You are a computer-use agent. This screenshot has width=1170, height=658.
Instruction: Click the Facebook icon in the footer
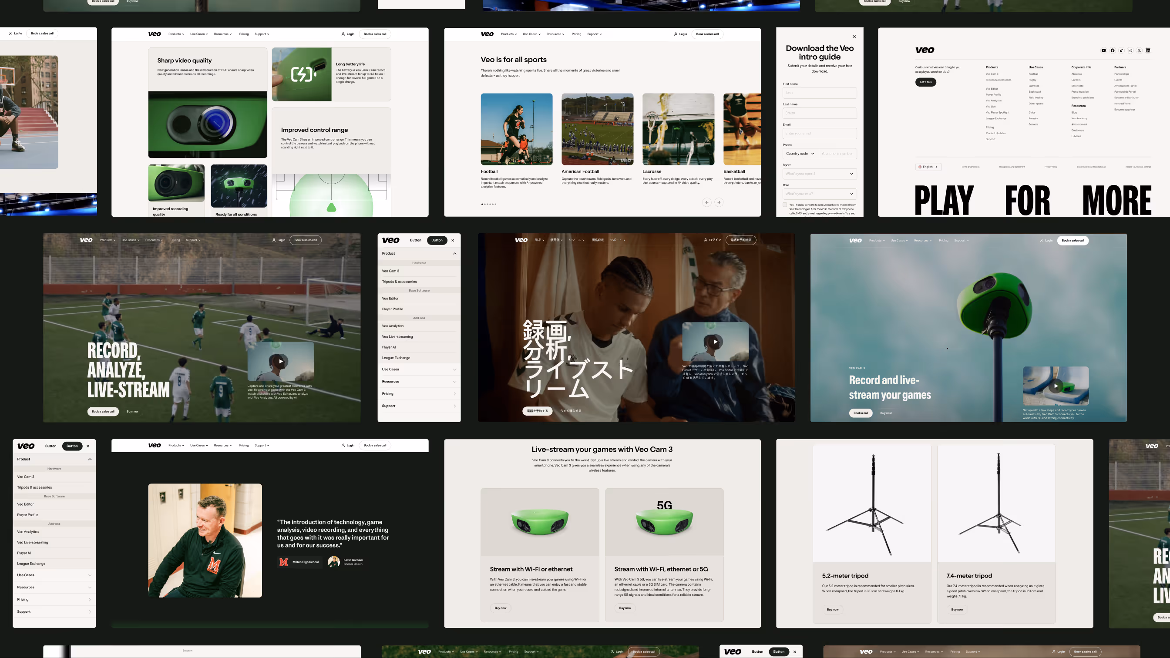point(1112,50)
